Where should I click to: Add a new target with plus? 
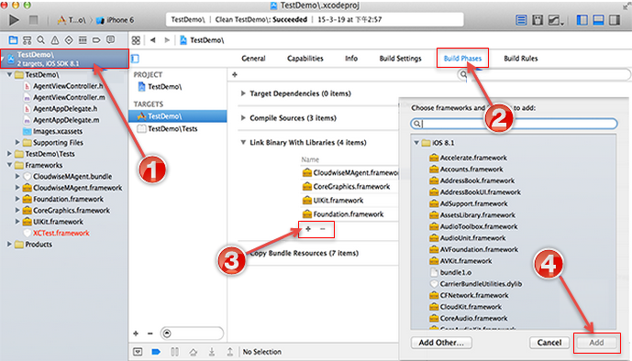(x=136, y=334)
